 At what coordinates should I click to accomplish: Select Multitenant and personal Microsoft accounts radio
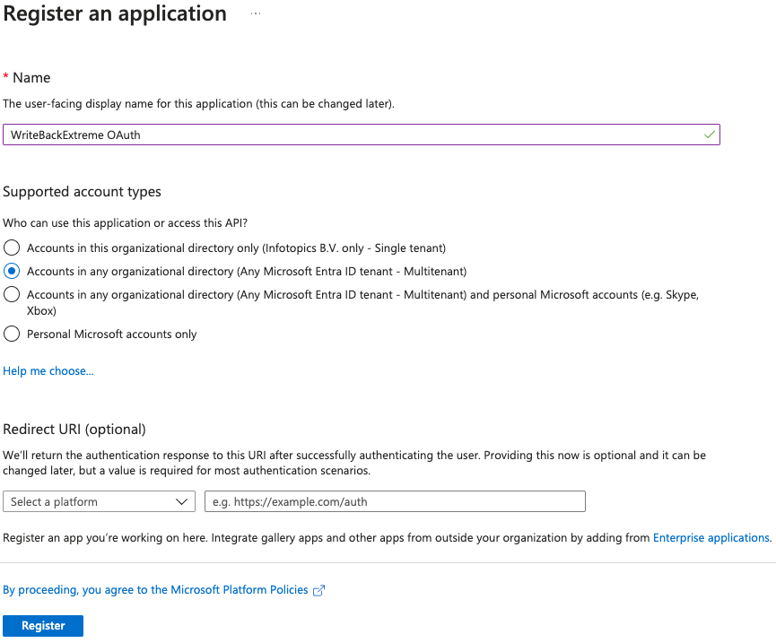click(x=12, y=294)
